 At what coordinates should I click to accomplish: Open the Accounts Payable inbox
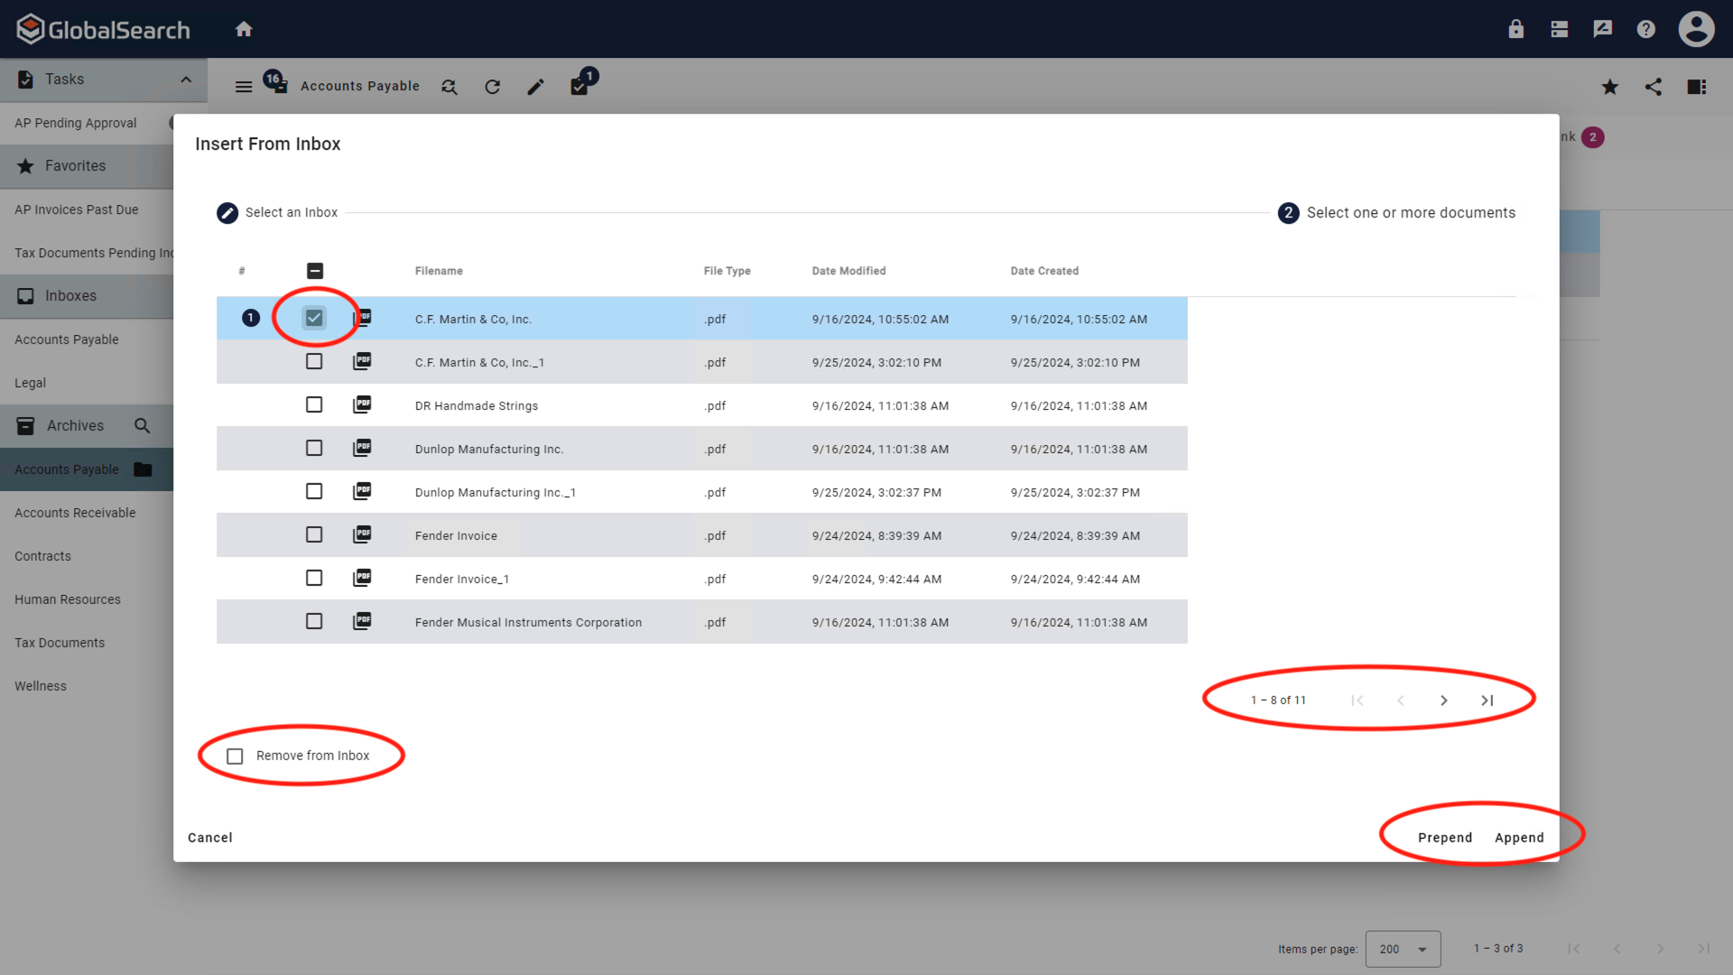pos(67,339)
